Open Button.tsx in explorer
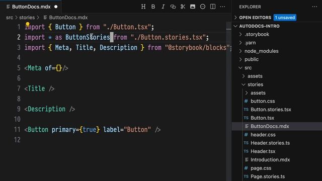This screenshot has width=322, height=181. [x=262, y=118]
